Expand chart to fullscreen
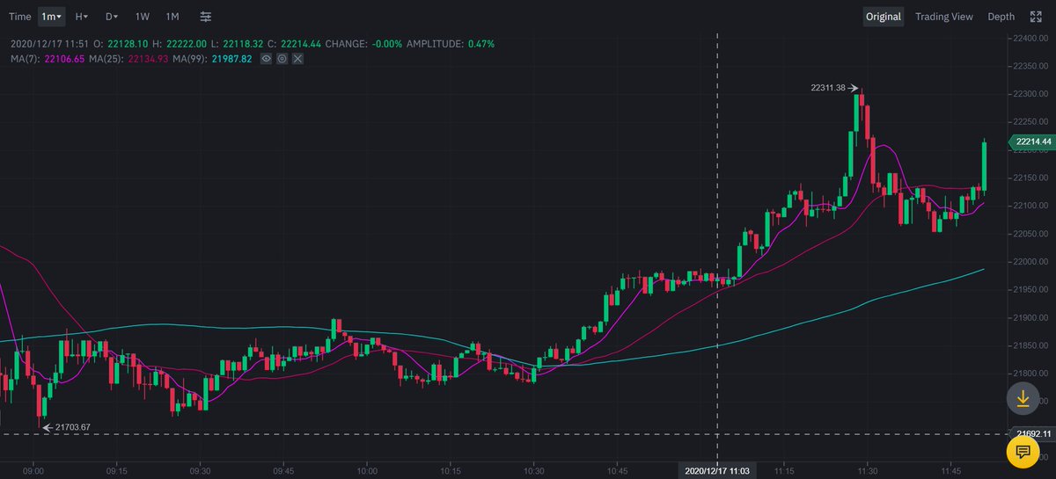This screenshot has height=479, width=1056. pos(1038,16)
